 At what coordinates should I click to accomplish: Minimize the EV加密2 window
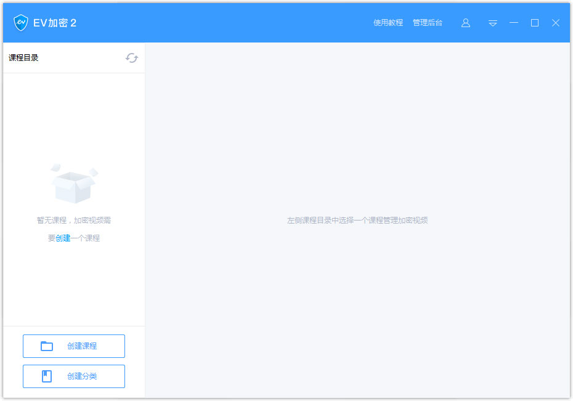tap(514, 23)
